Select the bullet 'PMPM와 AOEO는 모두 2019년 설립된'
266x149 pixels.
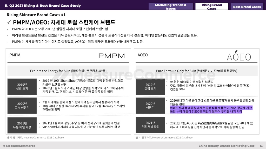(60, 29)
